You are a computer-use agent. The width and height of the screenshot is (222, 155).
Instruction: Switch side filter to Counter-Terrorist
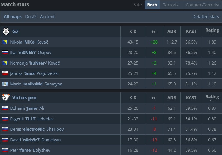click(202, 5)
